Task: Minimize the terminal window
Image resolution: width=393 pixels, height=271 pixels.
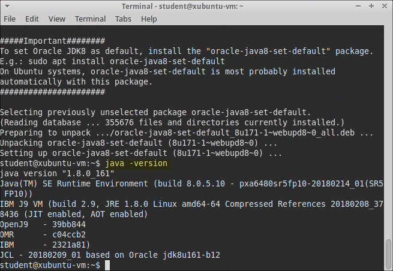Action: 358,6
